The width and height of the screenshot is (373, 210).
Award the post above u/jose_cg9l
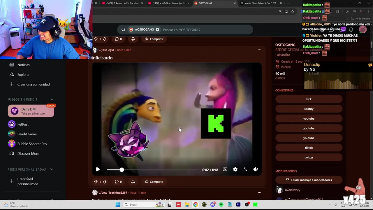point(133,39)
